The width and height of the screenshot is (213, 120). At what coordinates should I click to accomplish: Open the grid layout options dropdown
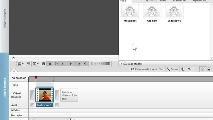[36, 64]
